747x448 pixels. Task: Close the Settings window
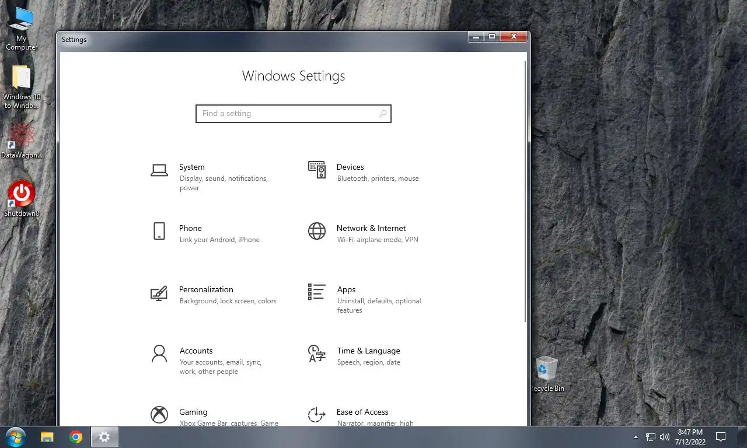tap(514, 37)
